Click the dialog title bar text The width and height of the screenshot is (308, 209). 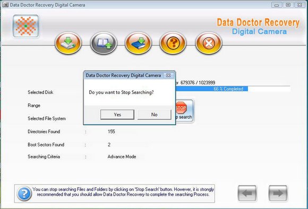[x=123, y=75]
